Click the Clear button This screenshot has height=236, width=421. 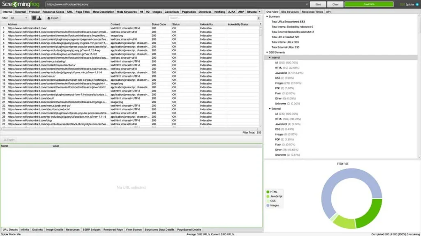(x=335, y=4)
